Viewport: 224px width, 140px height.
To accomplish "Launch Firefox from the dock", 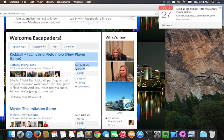I will click(x=37, y=134).
